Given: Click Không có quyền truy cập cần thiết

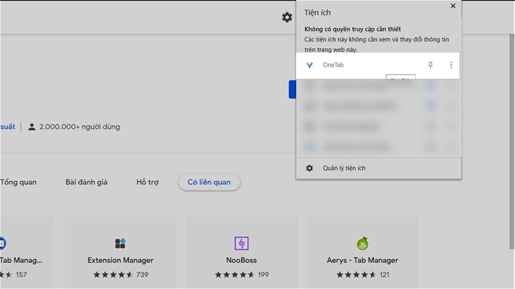Looking at the screenshot, I should click(x=352, y=29).
